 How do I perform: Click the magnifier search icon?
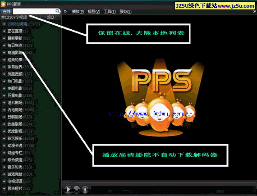pyautogui.click(x=57, y=11)
